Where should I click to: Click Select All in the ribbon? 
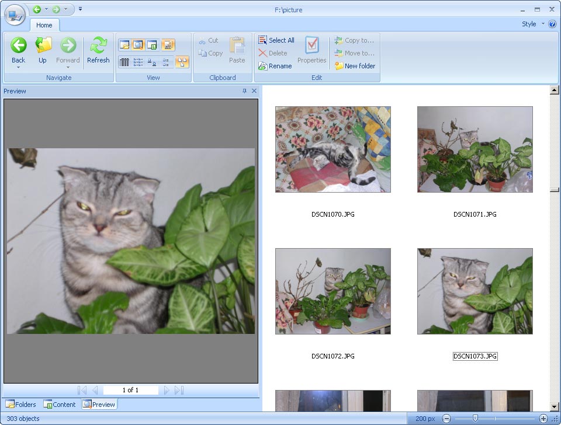pos(276,40)
